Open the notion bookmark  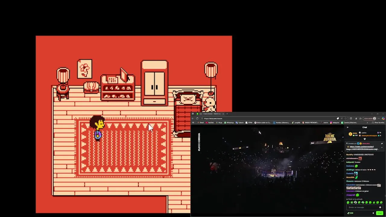point(324,123)
